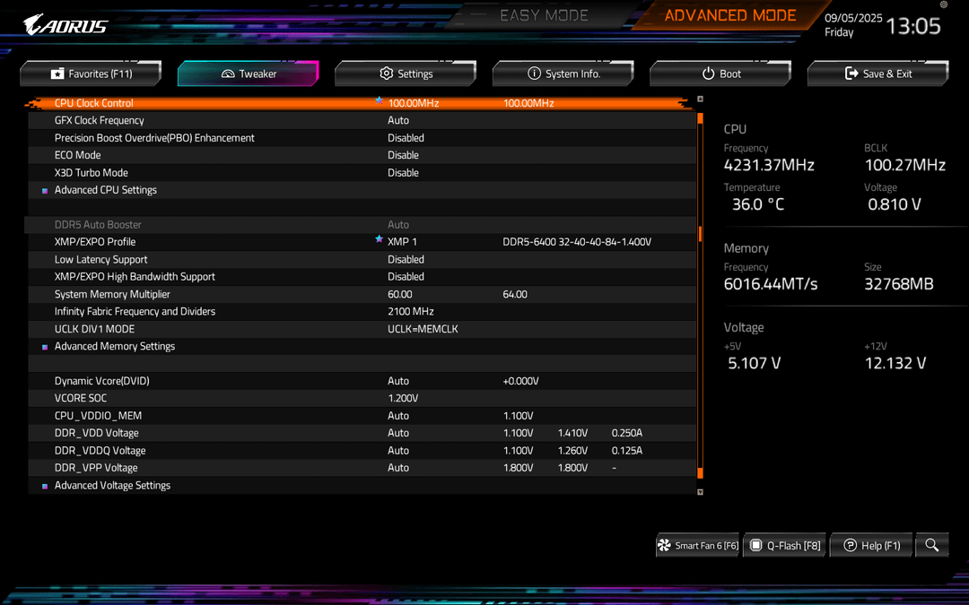969x605 pixels.
Task: Toggle X3D Turbo Mode setting value
Action: coord(403,173)
